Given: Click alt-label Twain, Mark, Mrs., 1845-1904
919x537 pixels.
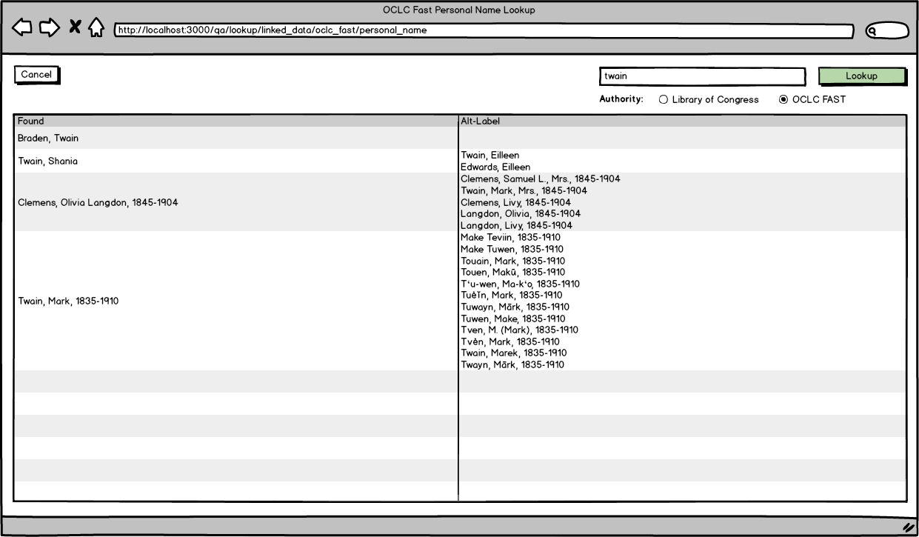Looking at the screenshot, I should pos(524,191).
